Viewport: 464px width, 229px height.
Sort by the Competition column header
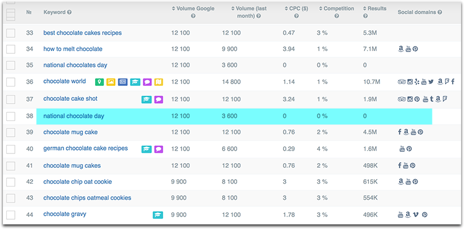[x=336, y=9]
